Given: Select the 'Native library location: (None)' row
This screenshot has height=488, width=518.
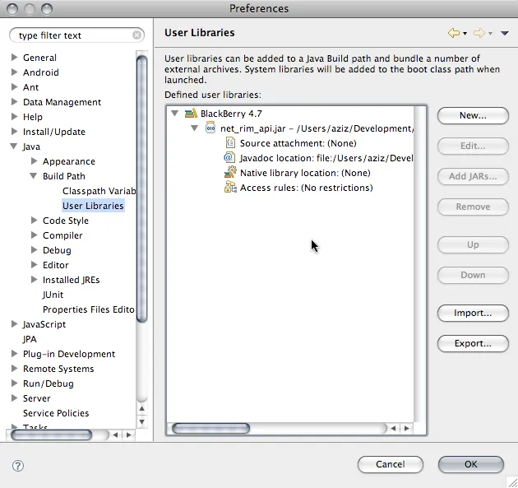Looking at the screenshot, I should pyautogui.click(x=305, y=173).
